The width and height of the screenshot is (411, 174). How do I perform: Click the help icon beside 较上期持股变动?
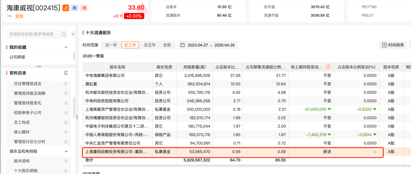pos(328,67)
